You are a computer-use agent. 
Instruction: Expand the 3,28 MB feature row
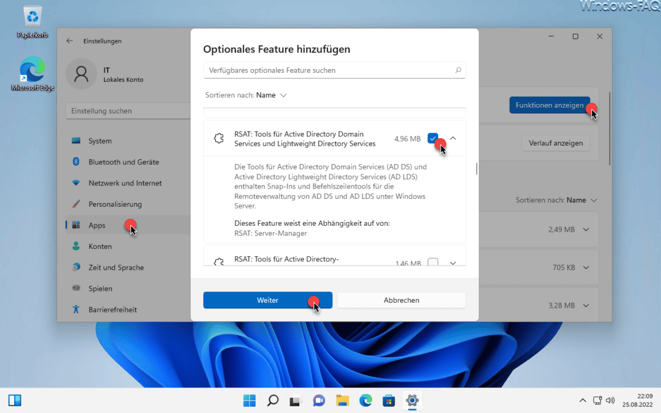click(586, 305)
